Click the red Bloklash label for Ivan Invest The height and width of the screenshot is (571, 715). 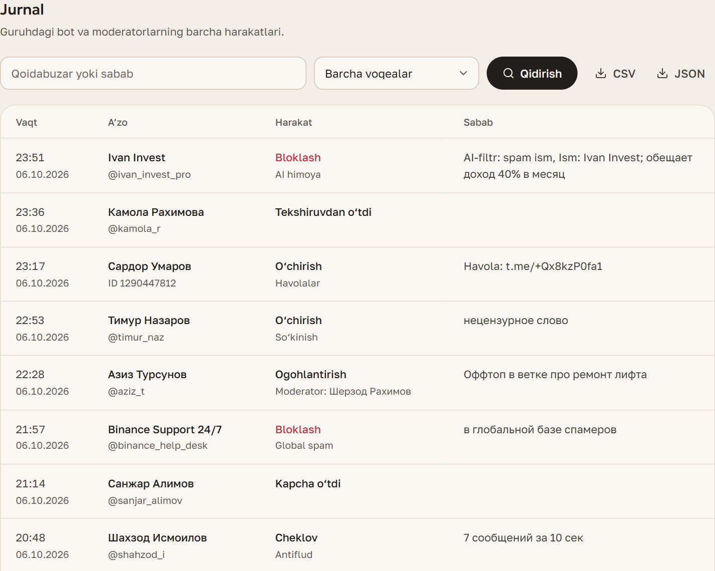pos(298,157)
